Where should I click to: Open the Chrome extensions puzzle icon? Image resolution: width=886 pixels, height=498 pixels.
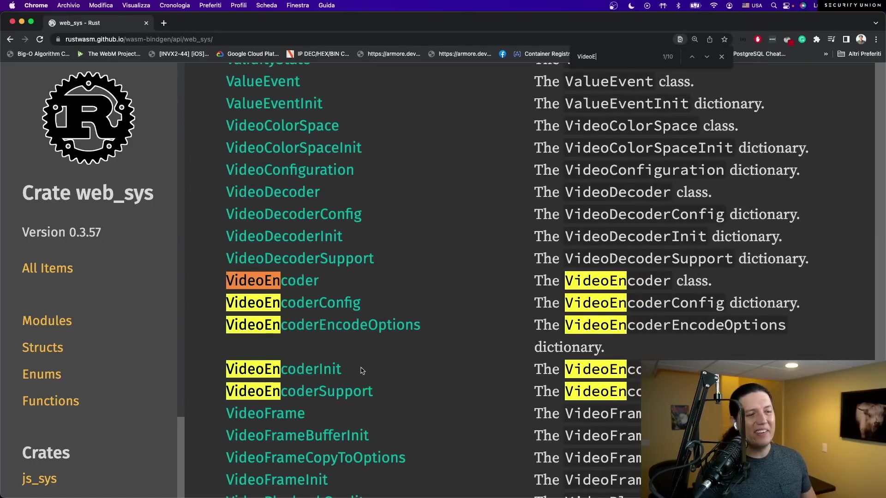click(x=817, y=39)
